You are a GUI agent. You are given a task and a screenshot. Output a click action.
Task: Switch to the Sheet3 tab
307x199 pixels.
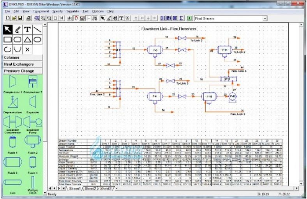point(105,189)
